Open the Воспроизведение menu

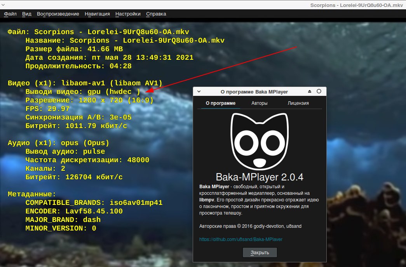[58, 14]
